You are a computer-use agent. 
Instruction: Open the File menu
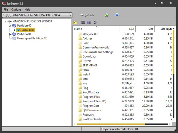pyautogui.click(x=6, y=10)
